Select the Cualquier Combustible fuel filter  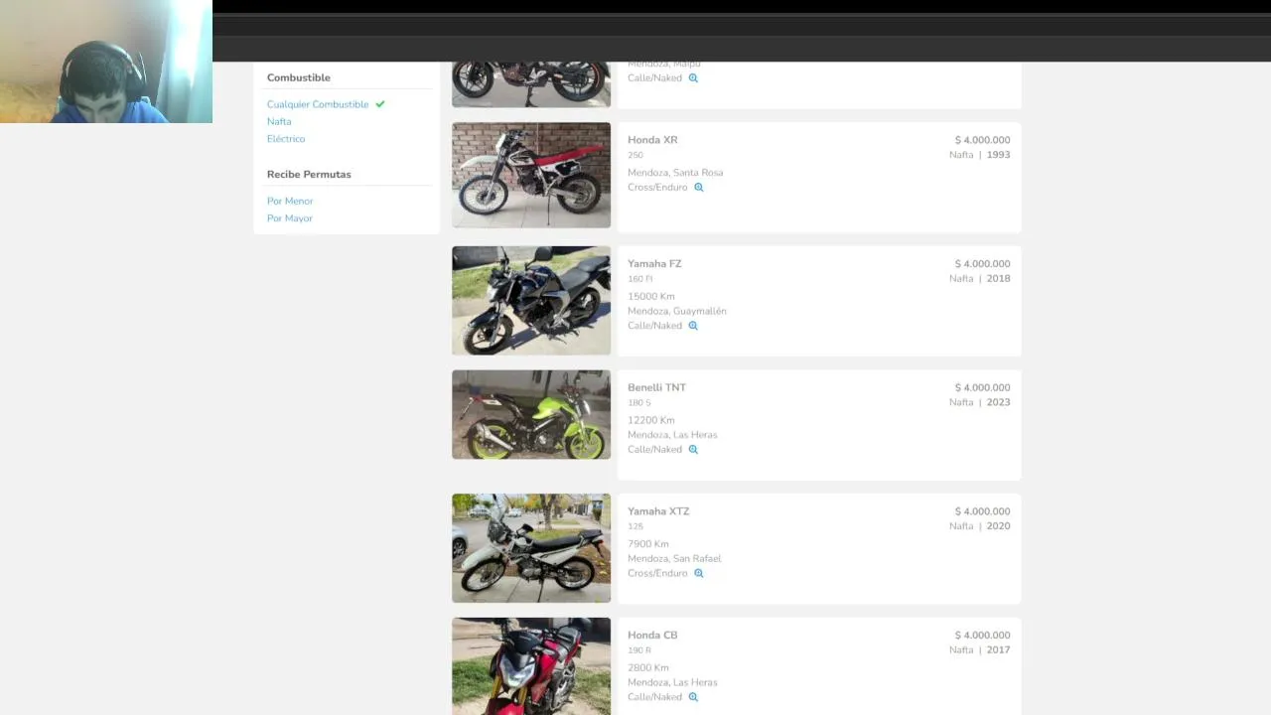point(318,104)
